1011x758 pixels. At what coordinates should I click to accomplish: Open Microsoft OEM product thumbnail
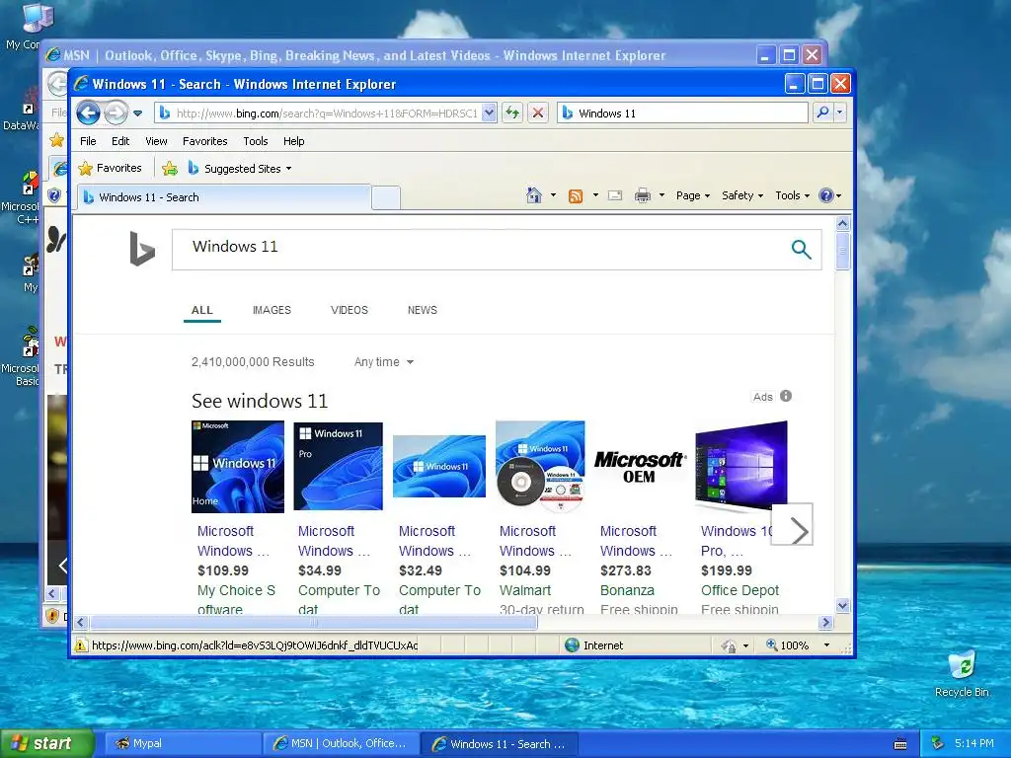640,467
